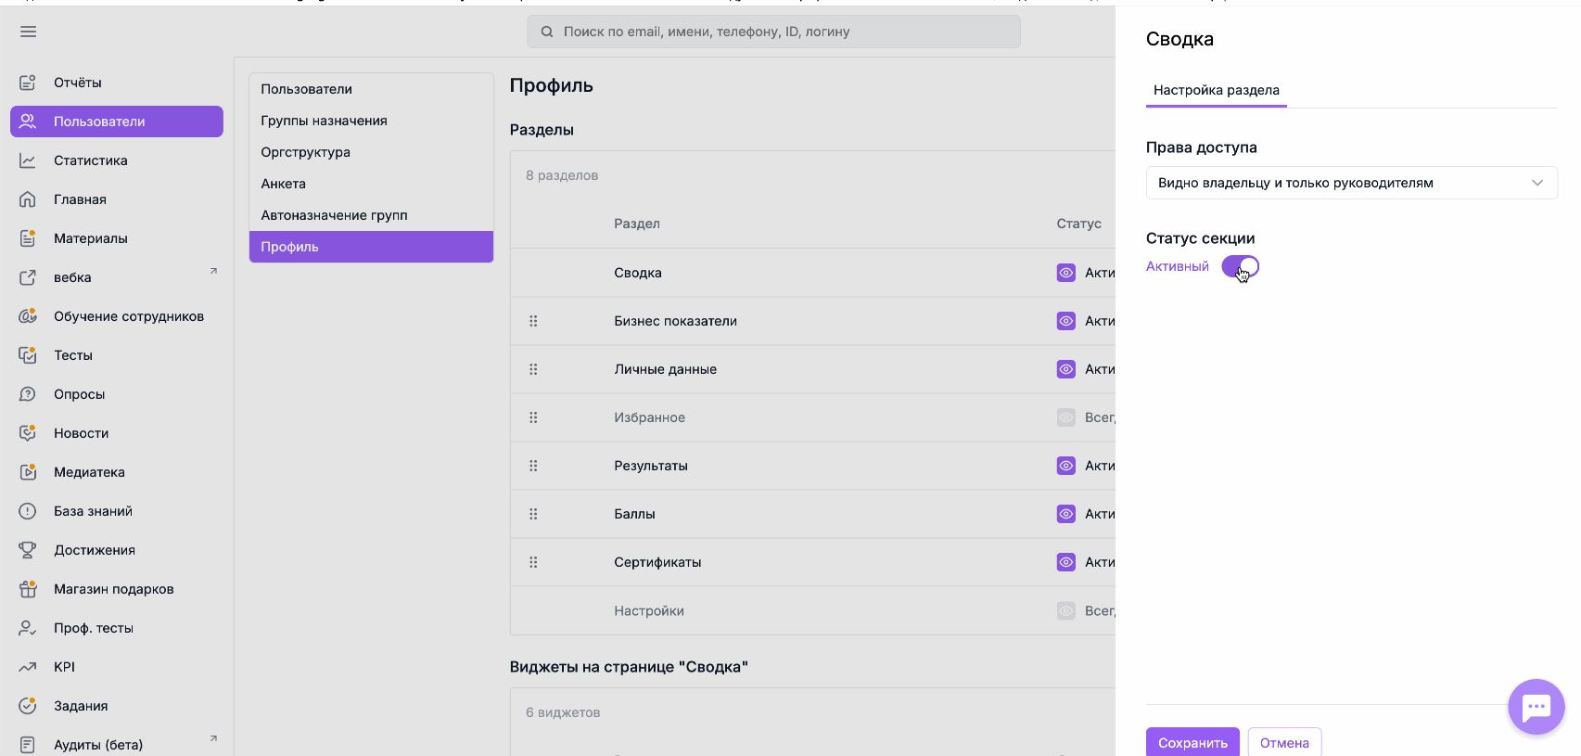
Task: Select the Настройки section row
Action: coord(812,610)
